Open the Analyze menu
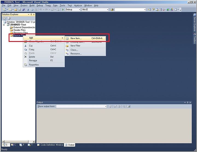The image size is (197, 152). click(x=78, y=5)
